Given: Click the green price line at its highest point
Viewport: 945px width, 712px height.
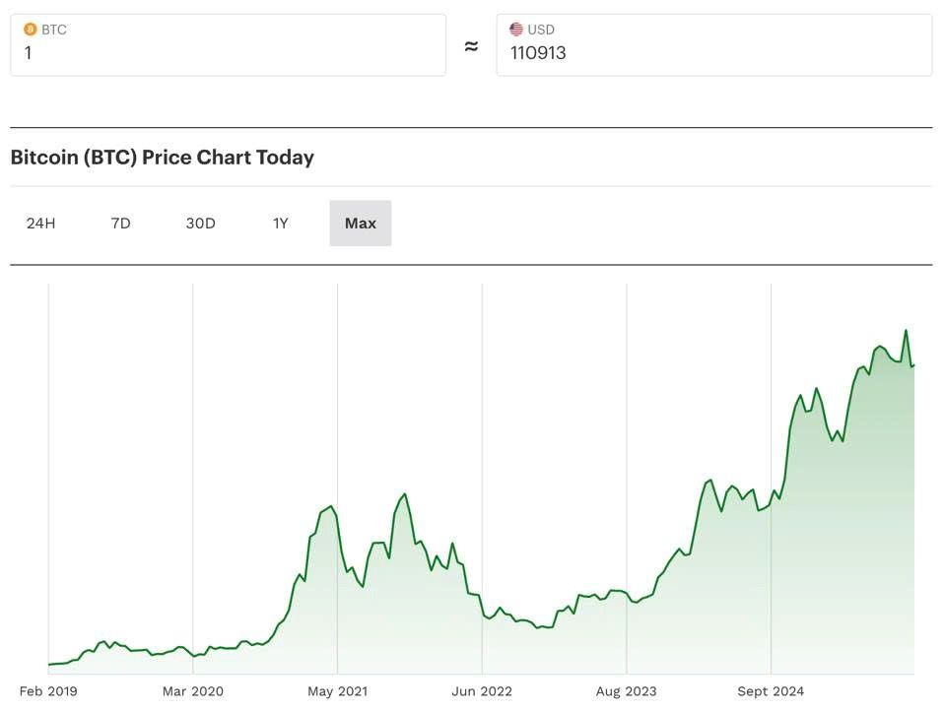Looking at the screenshot, I should click(x=906, y=332).
